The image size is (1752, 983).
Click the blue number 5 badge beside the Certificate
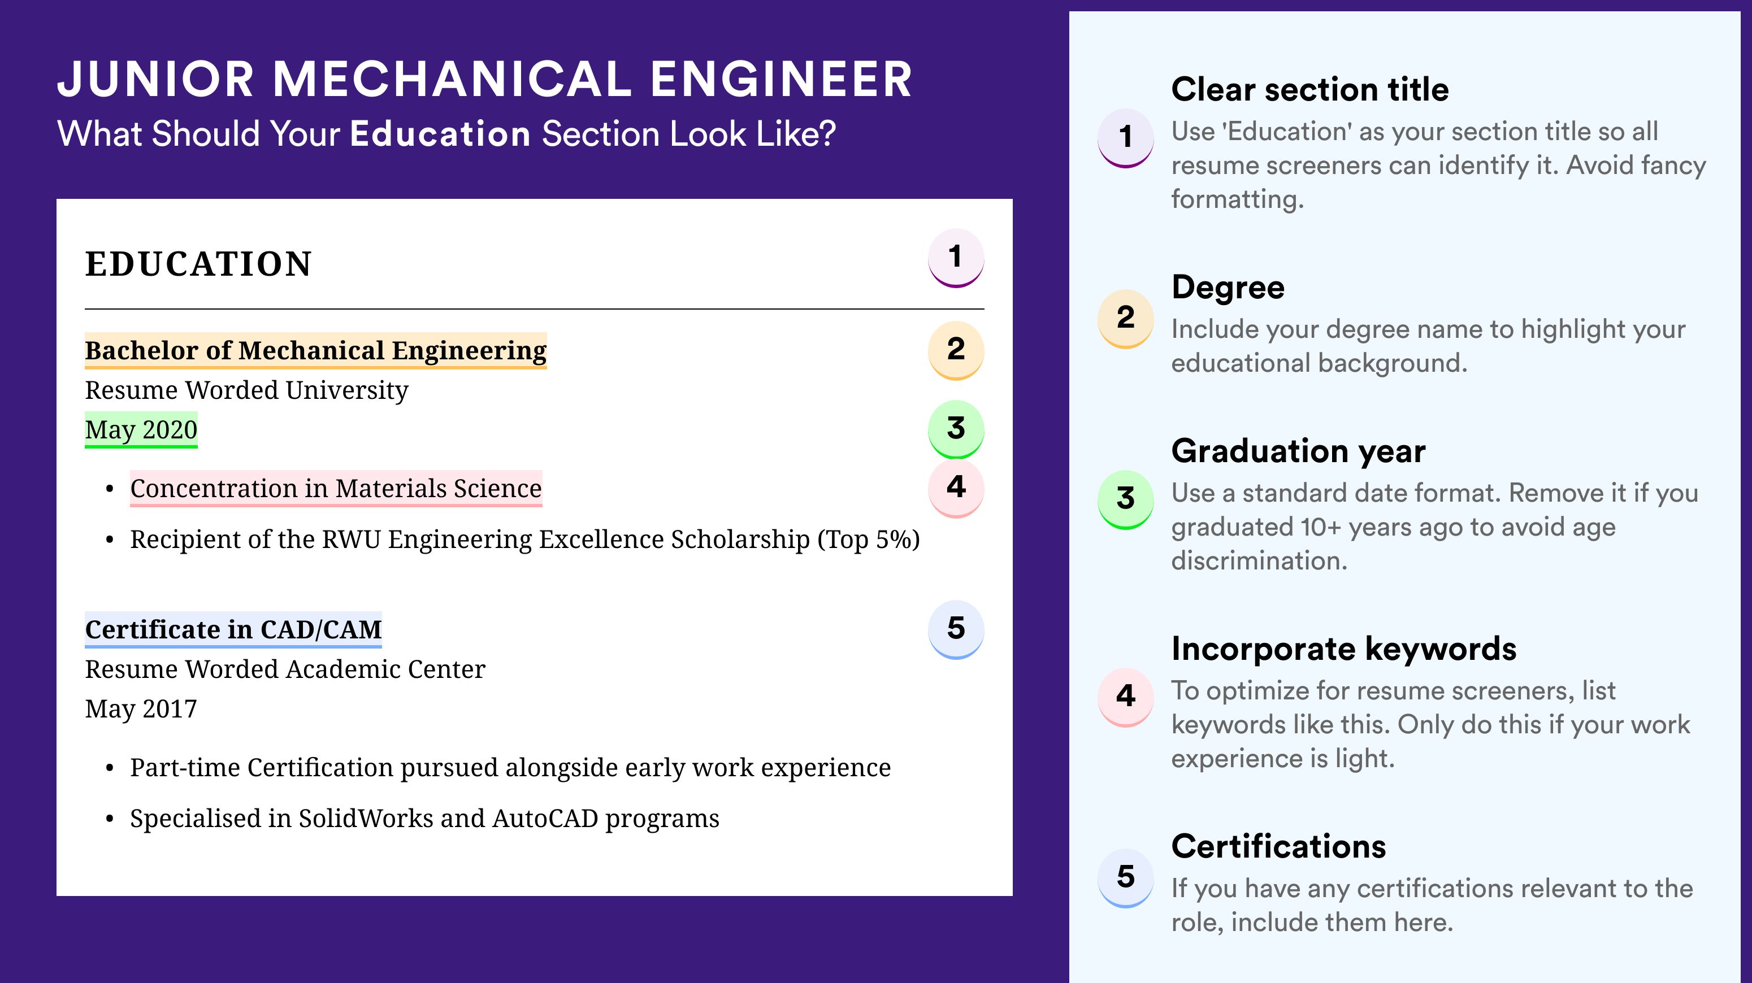[x=956, y=629]
